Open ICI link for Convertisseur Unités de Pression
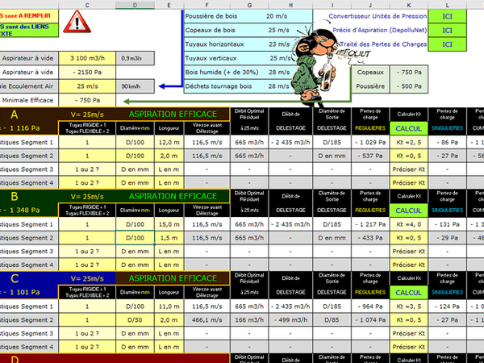 (448, 16)
